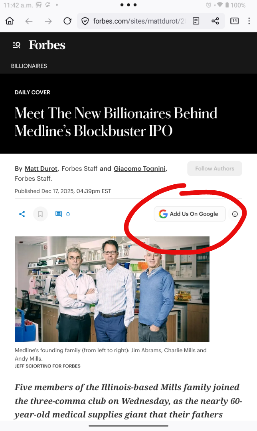Reload the Forbes page
The height and width of the screenshot is (431, 257).
67,21
